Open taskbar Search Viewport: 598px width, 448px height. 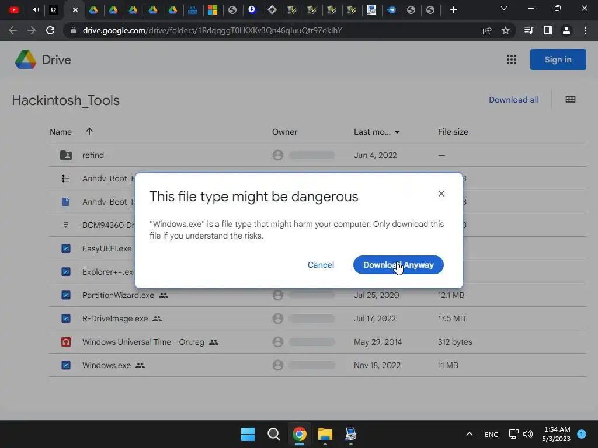pyautogui.click(x=273, y=434)
